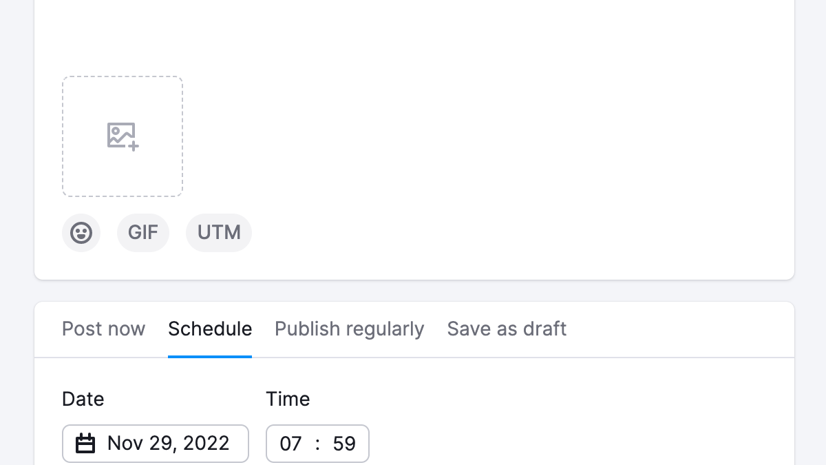Select the Schedule tab
Image resolution: width=826 pixels, height=465 pixels.
point(210,329)
